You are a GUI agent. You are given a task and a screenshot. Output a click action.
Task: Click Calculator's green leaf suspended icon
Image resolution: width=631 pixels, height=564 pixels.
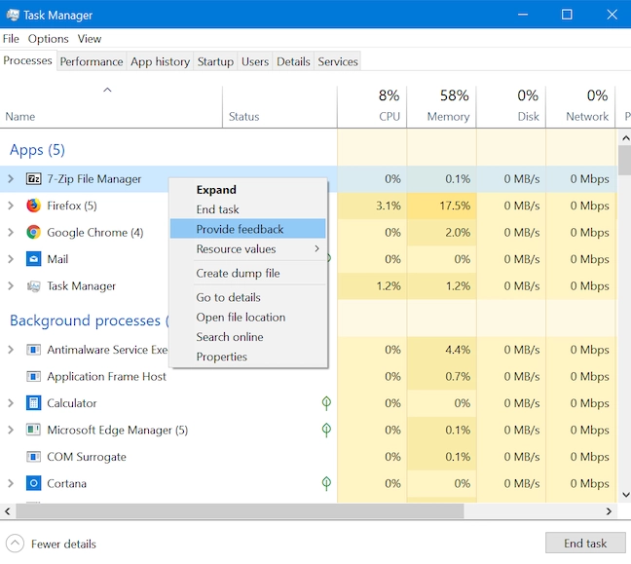(326, 403)
